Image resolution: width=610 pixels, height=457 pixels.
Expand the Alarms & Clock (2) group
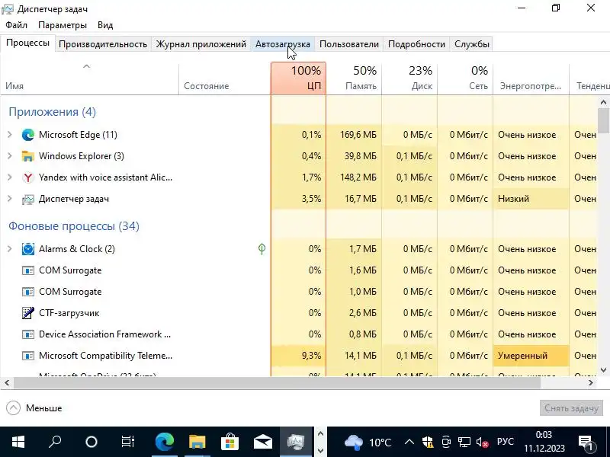click(10, 249)
